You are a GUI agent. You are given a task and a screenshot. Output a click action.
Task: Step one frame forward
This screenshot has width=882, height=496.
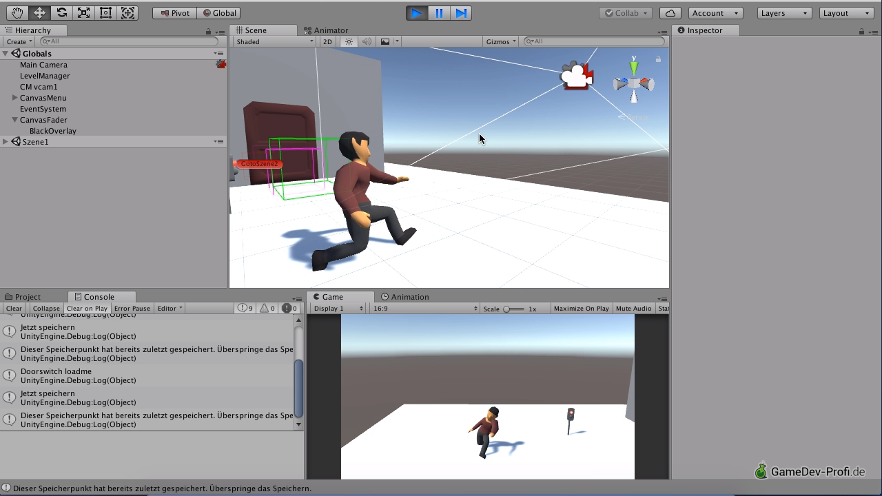[461, 12]
